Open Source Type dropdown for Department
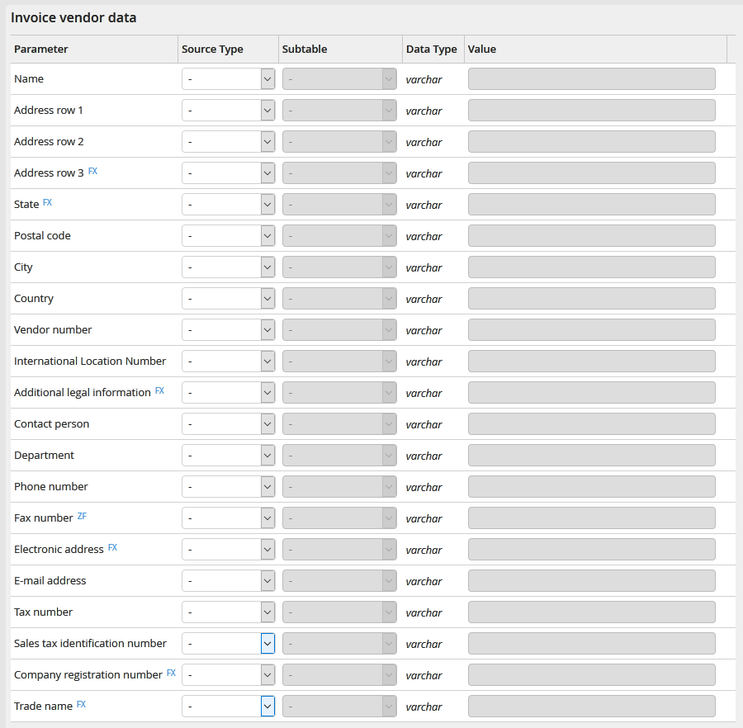Viewport: 743px width, 728px height. 229,455
